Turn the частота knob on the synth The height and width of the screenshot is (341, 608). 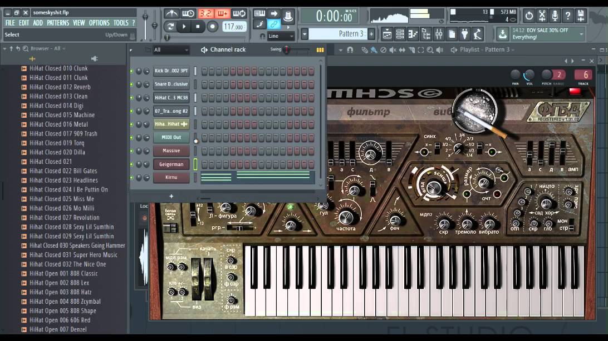[345, 217]
